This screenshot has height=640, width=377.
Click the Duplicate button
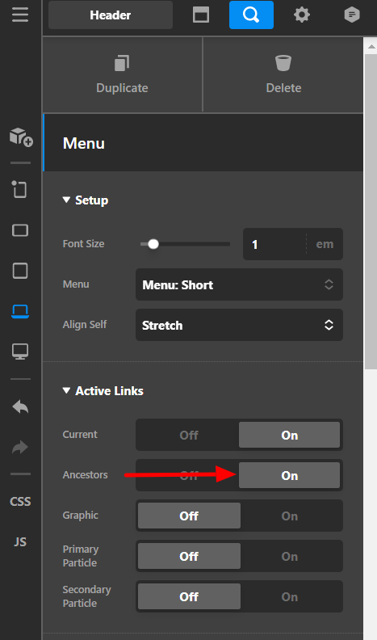coord(122,74)
